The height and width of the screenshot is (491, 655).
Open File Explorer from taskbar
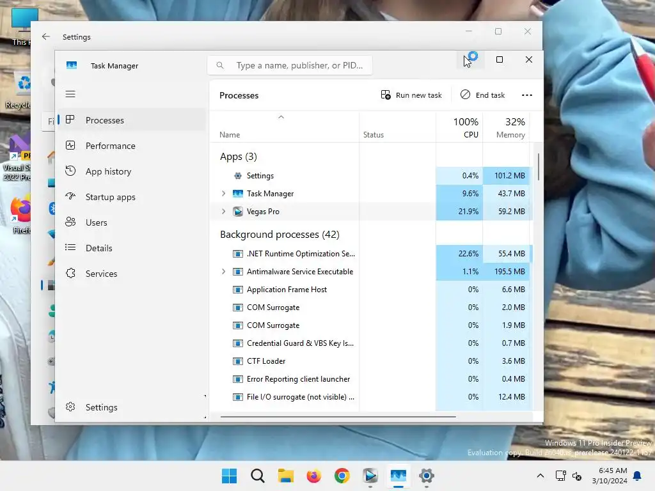(x=286, y=476)
